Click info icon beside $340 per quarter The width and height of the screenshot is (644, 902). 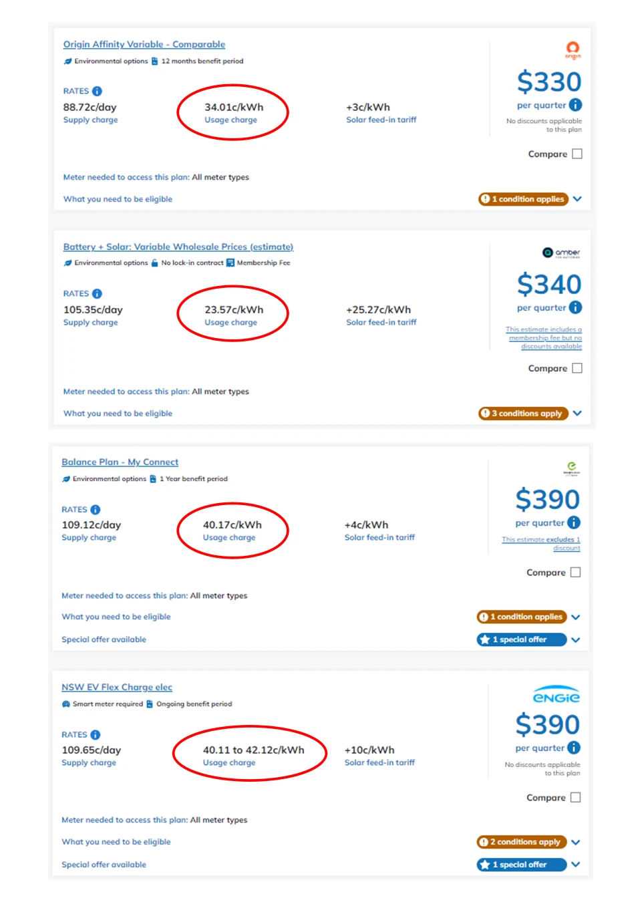[575, 307]
